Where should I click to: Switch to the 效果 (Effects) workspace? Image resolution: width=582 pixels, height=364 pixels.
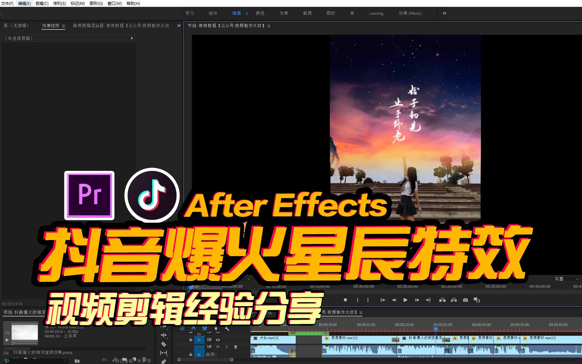pos(410,13)
